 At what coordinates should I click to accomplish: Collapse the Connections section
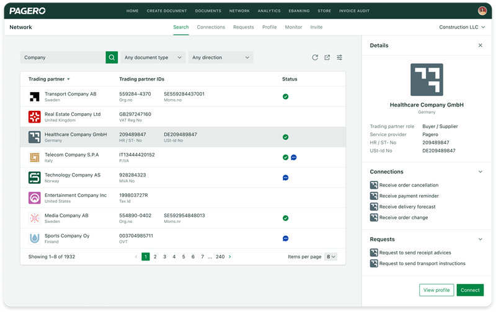(x=480, y=171)
